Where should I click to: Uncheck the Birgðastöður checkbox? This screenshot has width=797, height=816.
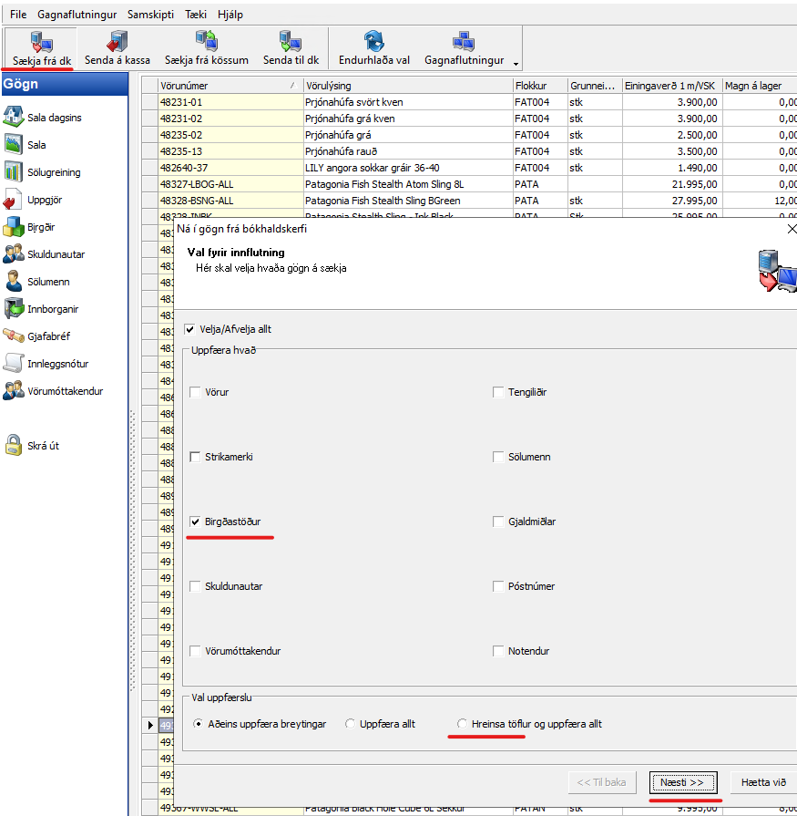195,522
